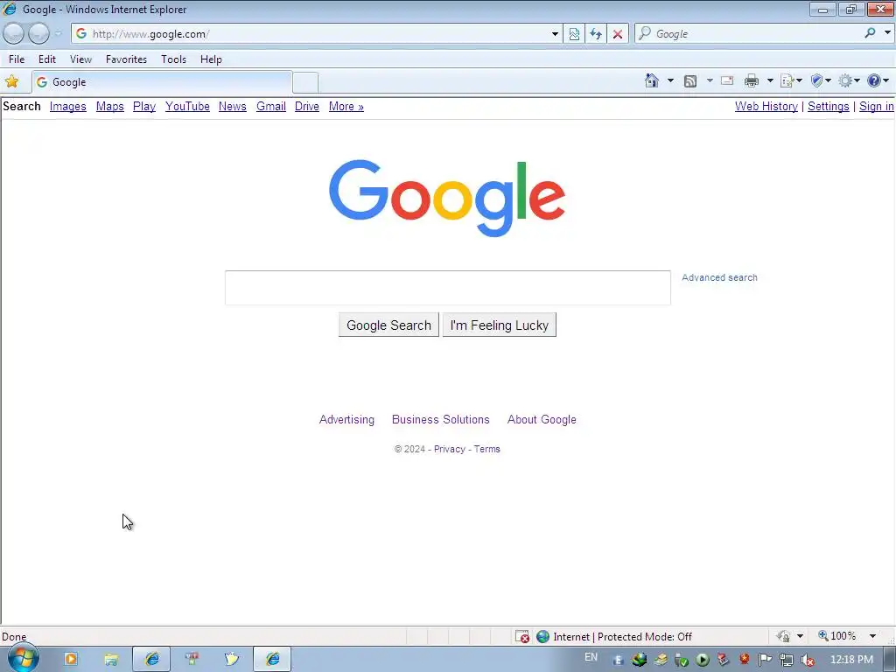Refresh the page using the refresh icon
This screenshot has height=672, width=896.
(595, 34)
